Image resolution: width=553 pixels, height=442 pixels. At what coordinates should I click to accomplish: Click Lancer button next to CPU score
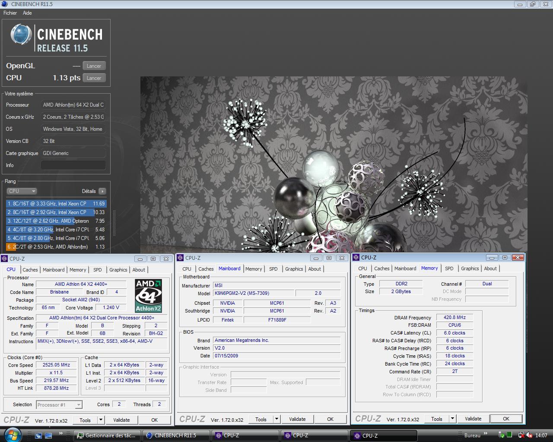click(x=94, y=78)
